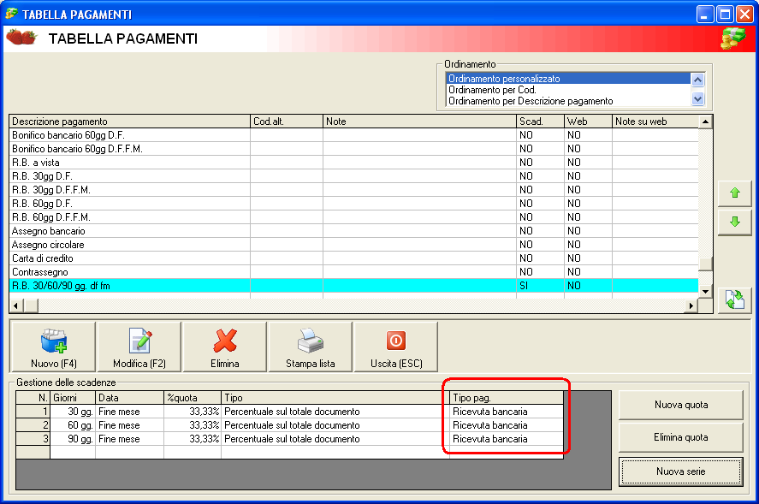Screen dimensions: 759x504
Task: Close the TABELLA PAGAMENTI window
Action: 744,14
